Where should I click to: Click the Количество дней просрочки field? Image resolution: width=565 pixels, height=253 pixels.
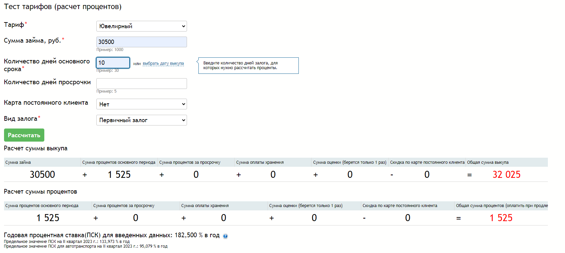pyautogui.click(x=141, y=84)
